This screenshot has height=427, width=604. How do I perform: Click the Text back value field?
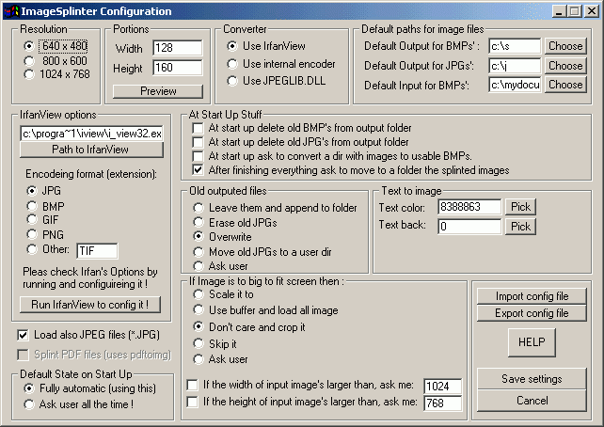pyautogui.click(x=469, y=227)
